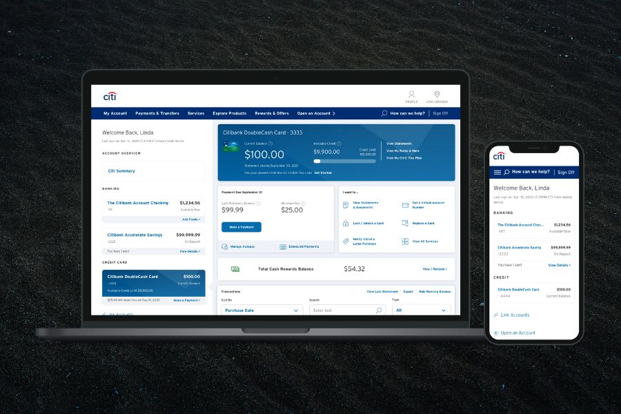Select Rewards & Offers in navigation bar
The image size is (621, 414).
[271, 113]
